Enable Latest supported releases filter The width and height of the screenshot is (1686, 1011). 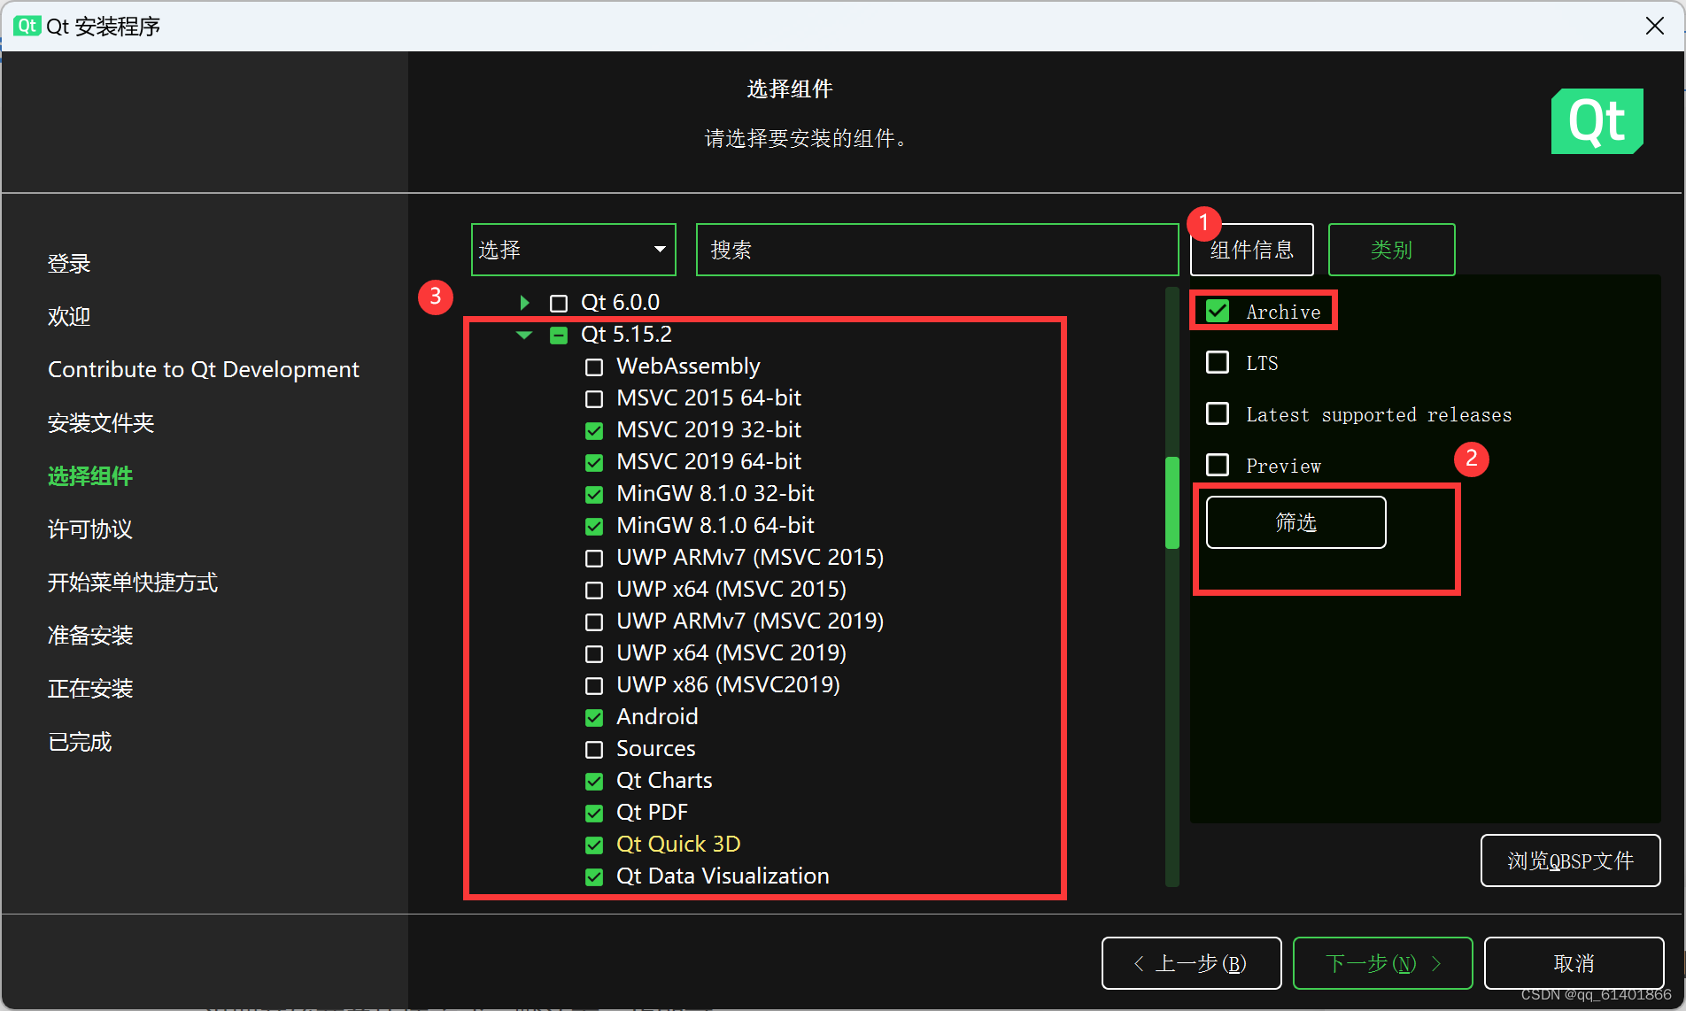point(1218,413)
